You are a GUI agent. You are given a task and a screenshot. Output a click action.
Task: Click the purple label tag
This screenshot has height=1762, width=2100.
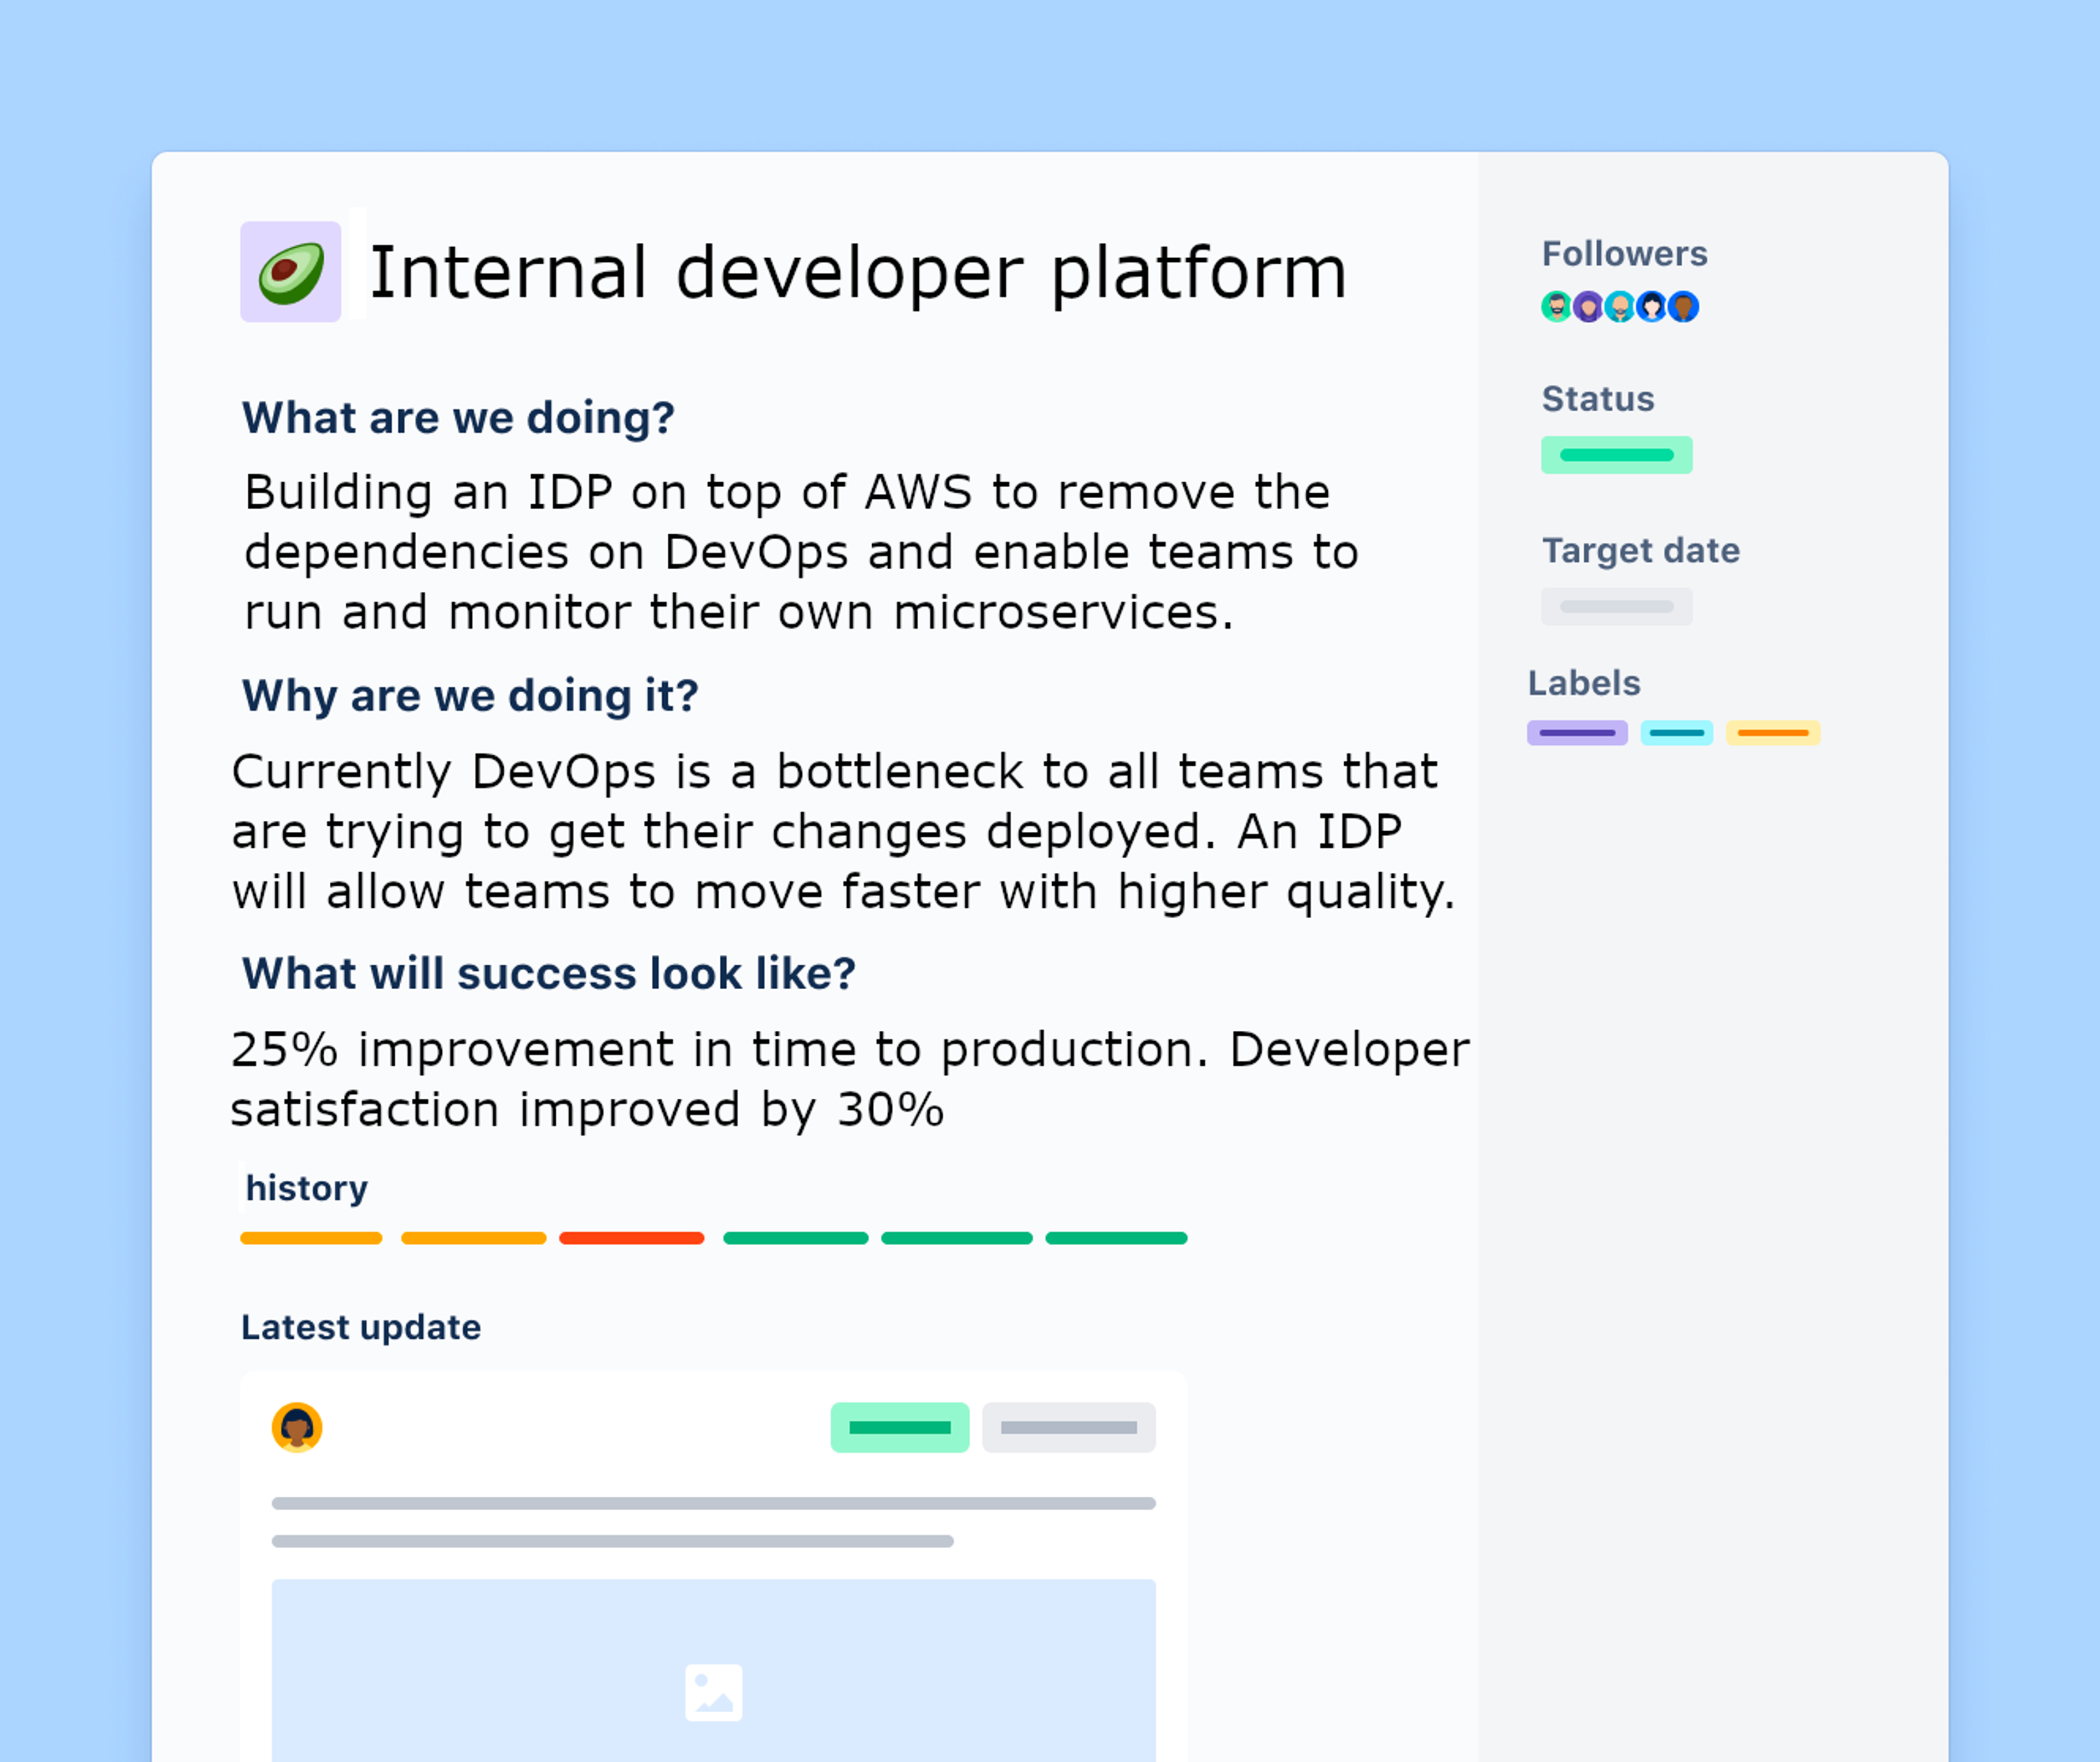1577,733
